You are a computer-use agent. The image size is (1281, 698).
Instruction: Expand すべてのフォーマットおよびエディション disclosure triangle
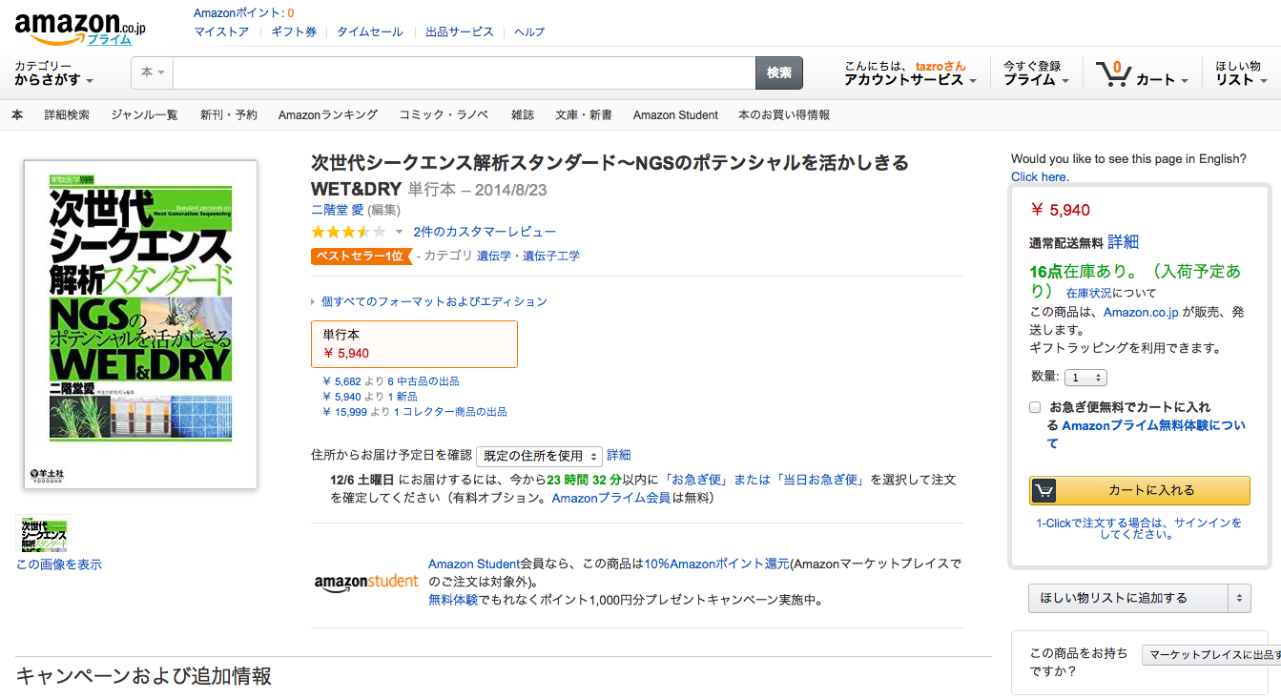pos(314,302)
